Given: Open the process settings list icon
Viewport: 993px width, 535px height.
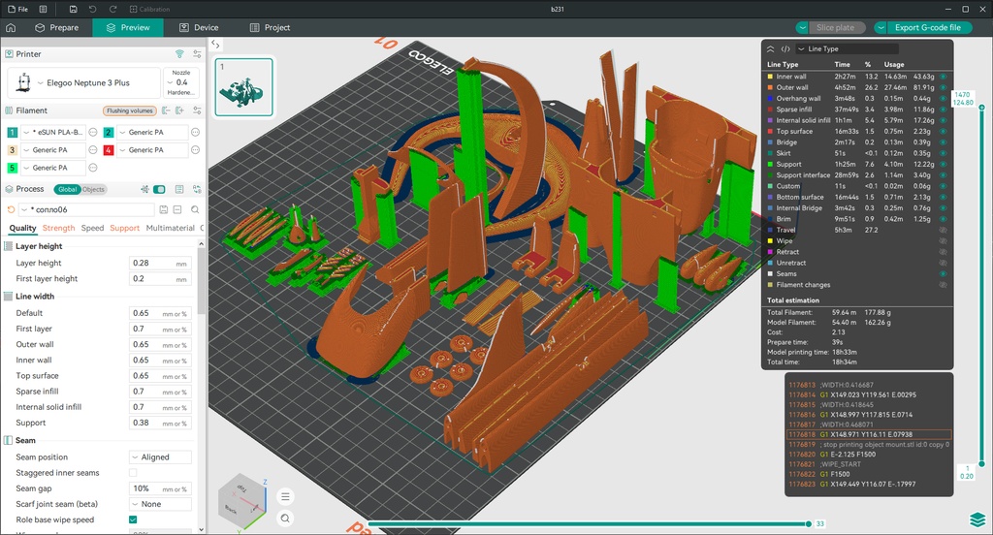Looking at the screenshot, I should click(179, 189).
